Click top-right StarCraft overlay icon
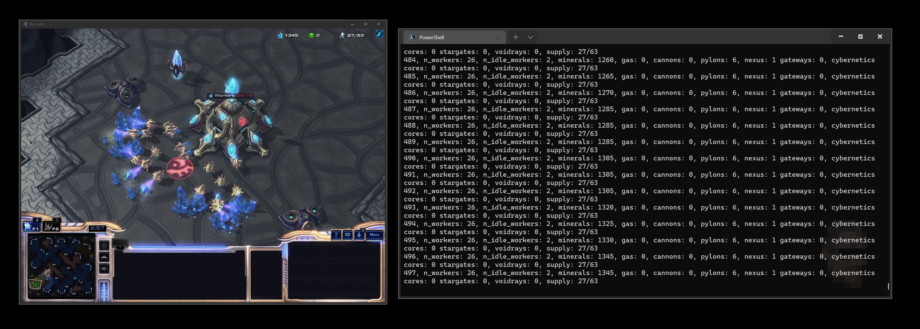Viewport: 920px width, 329px height. [379, 34]
